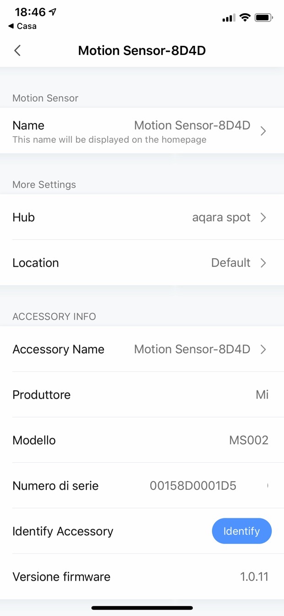Tap the back arrow icon
Viewport: 284px width, 616px height.
(17, 50)
